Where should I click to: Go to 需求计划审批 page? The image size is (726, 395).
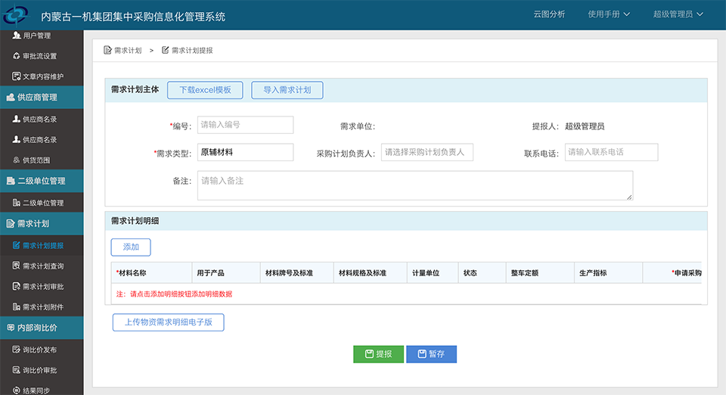coord(42,286)
